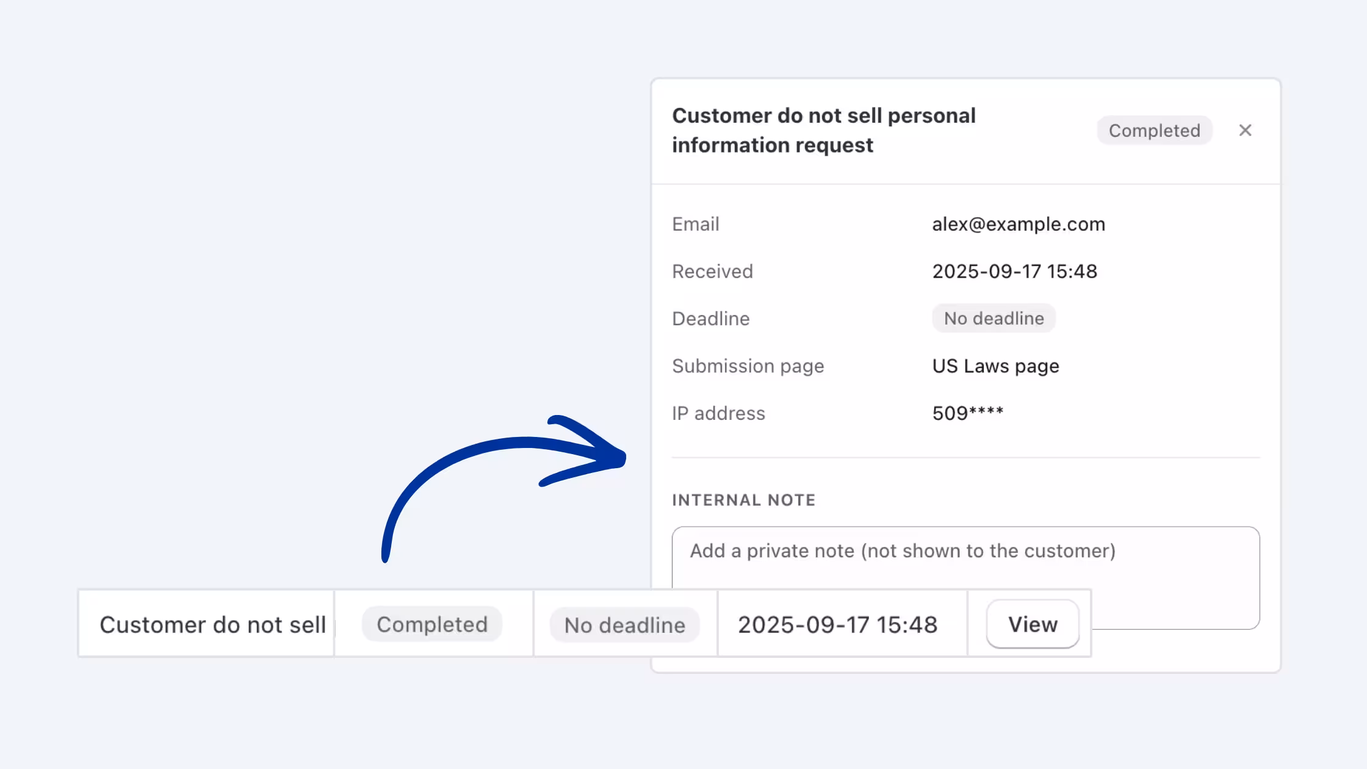Click the INTERNAL NOTE section label
Image resolution: width=1367 pixels, height=769 pixels.
(744, 500)
